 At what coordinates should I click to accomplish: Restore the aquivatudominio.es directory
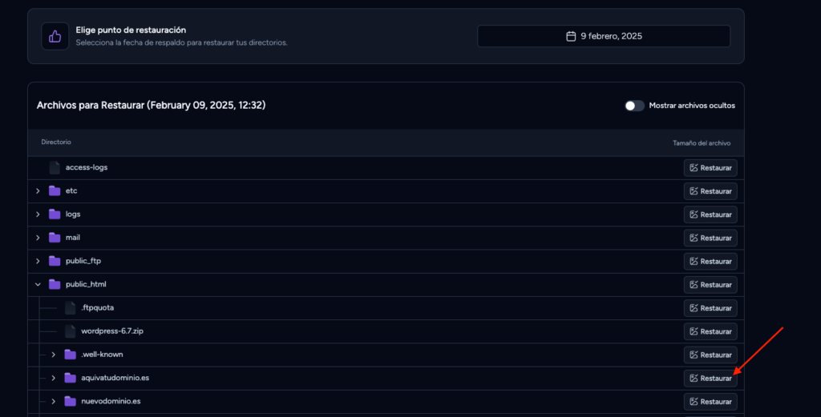(710, 378)
